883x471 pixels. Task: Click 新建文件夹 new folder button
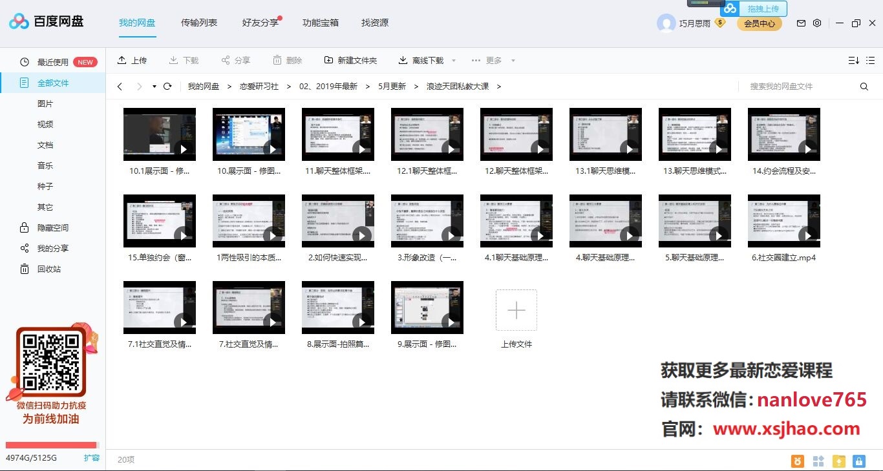[x=350, y=61]
